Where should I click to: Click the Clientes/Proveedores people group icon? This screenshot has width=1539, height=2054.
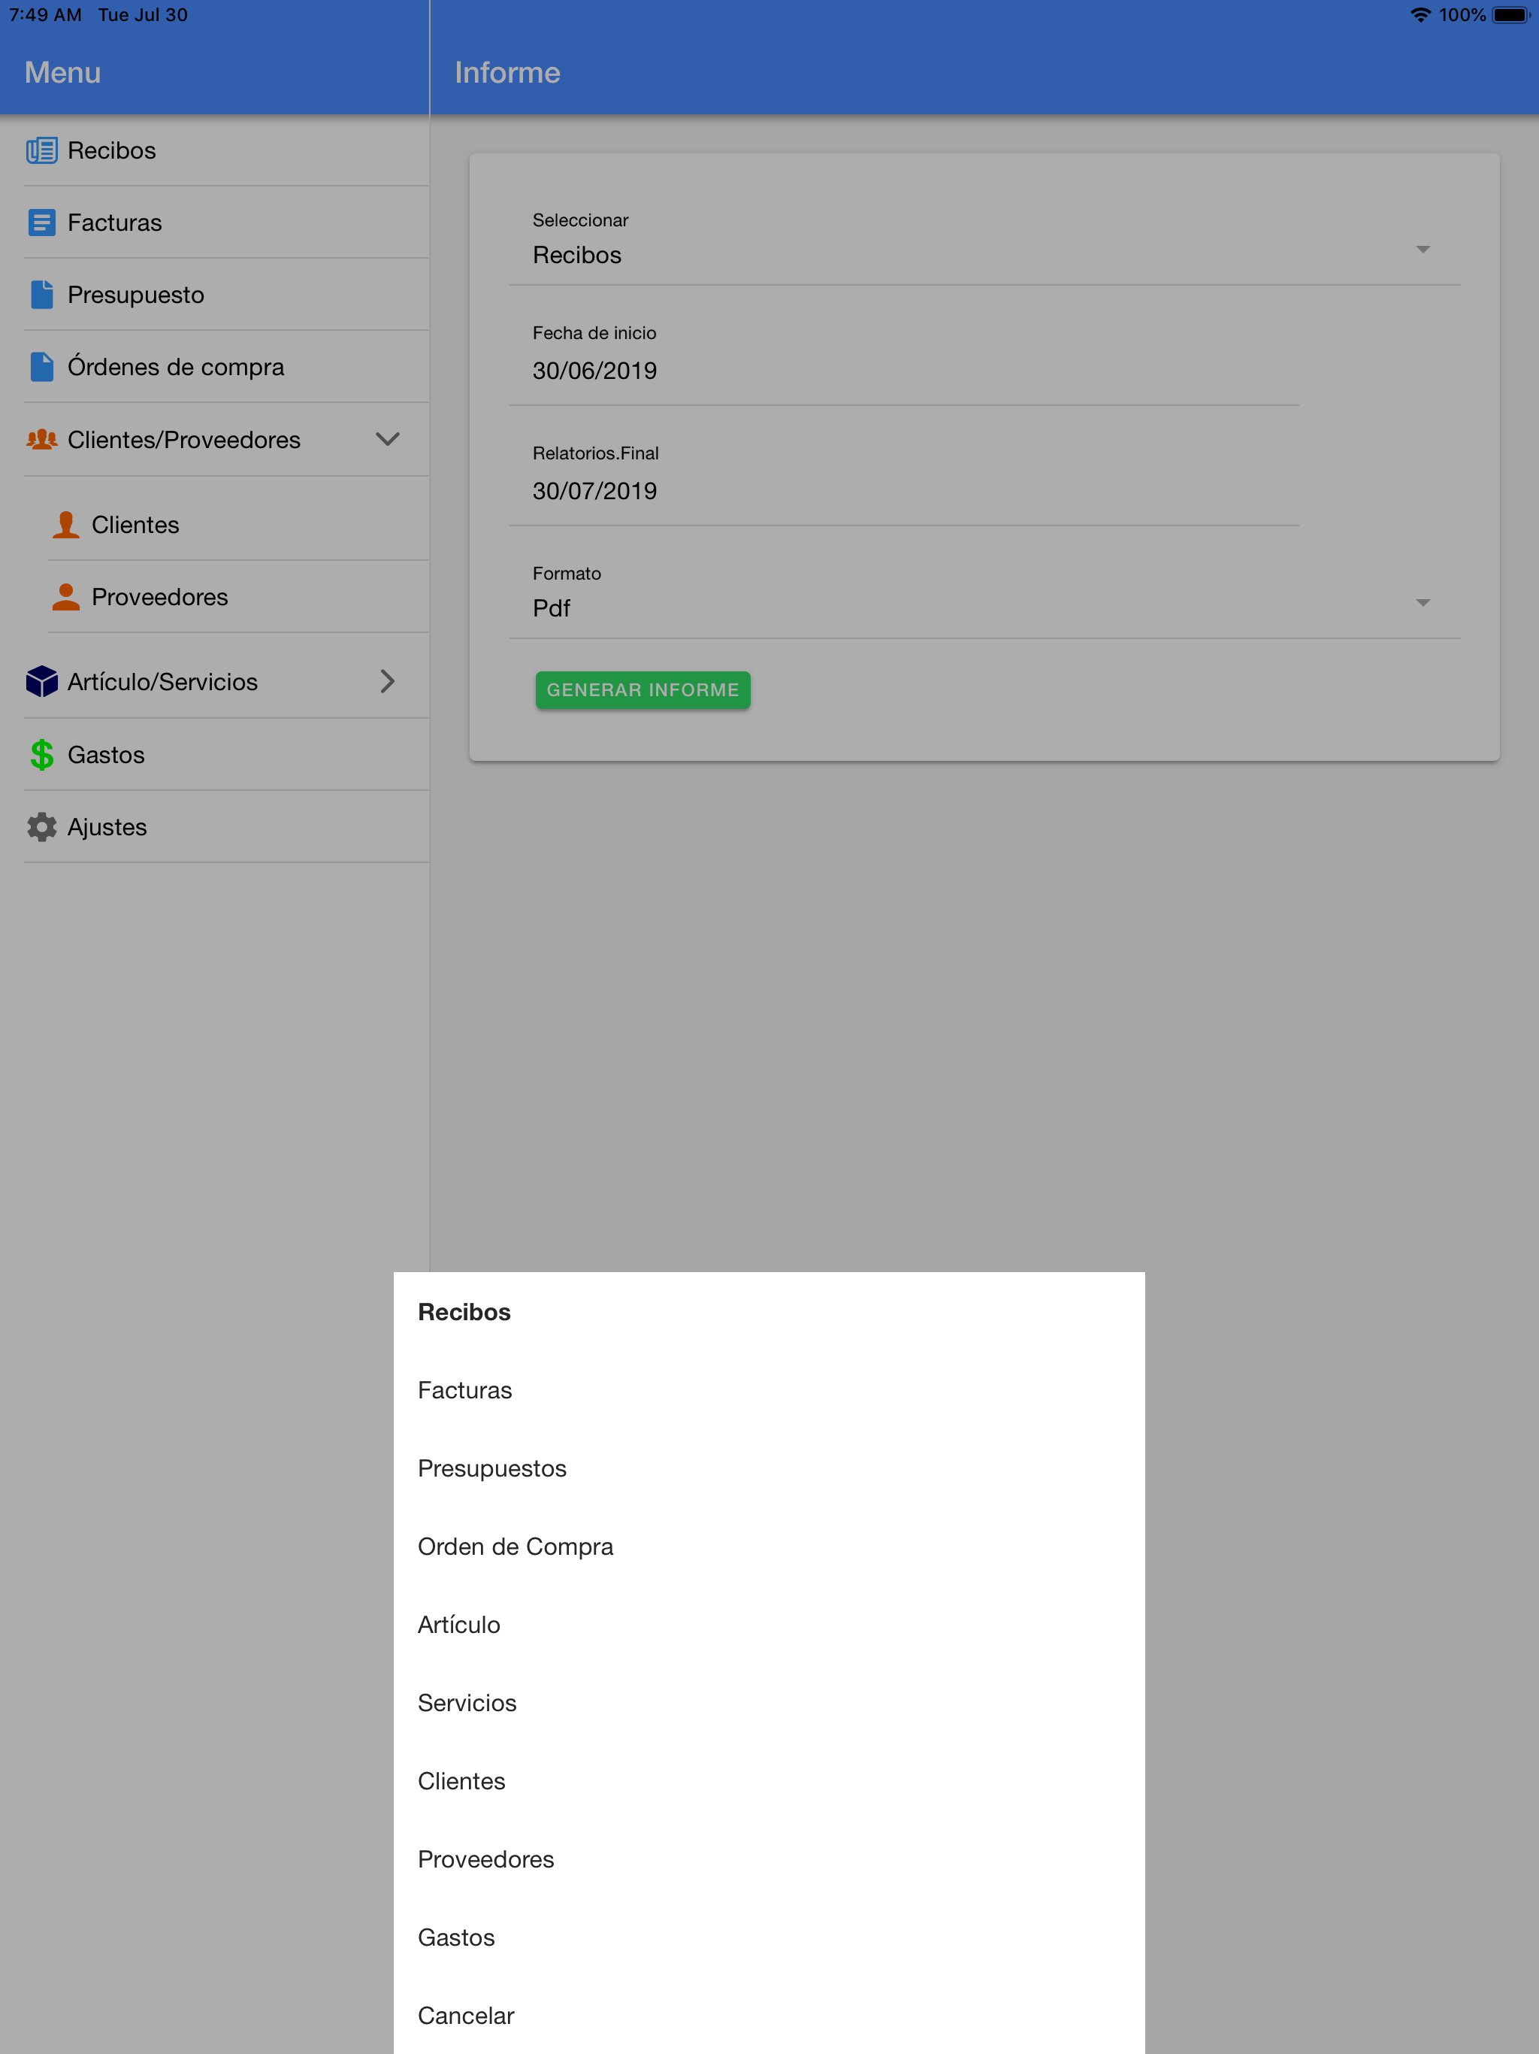41,439
